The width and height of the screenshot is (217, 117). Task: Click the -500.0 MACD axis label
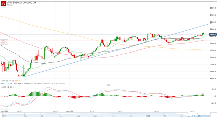click(213, 103)
